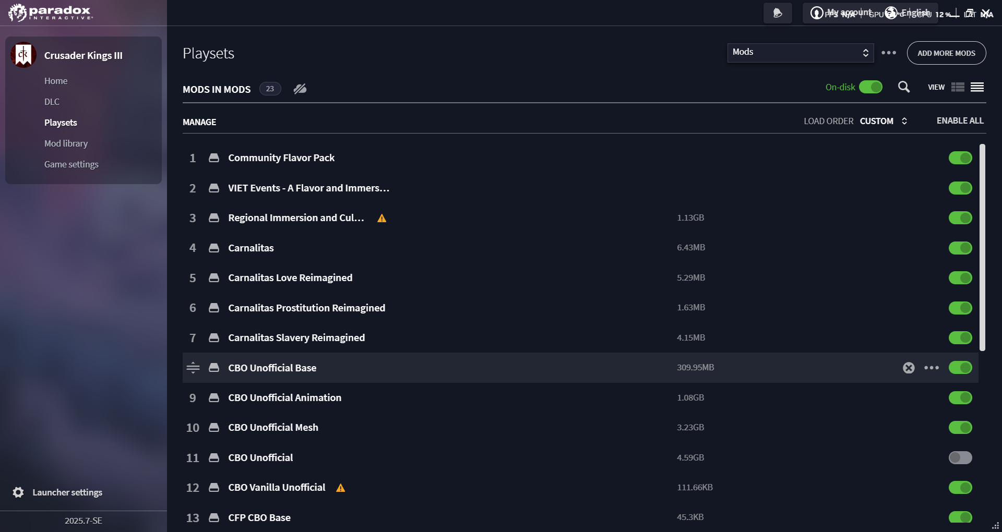The height and width of the screenshot is (532, 1002).
Task: Click the MANAGE heading
Action: click(199, 122)
